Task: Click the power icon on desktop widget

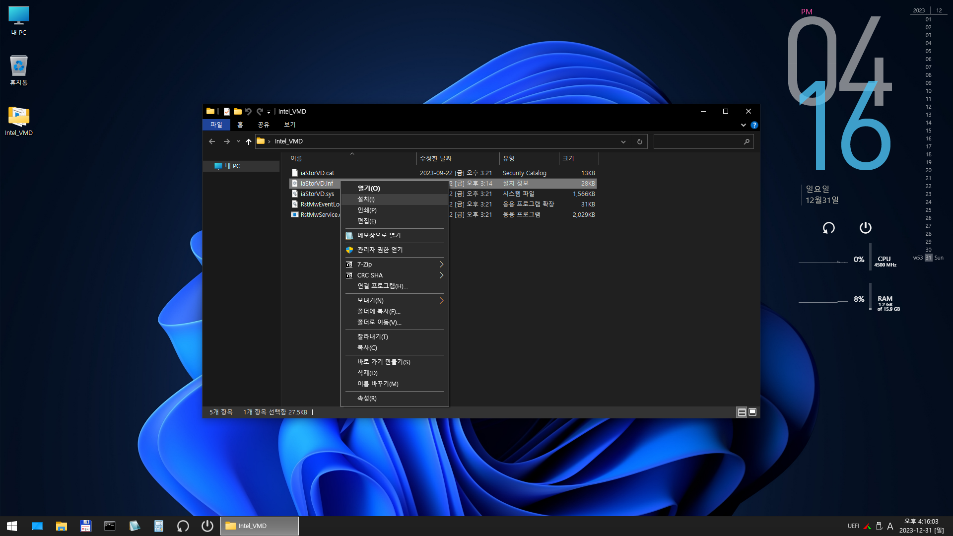Action: coord(865,228)
